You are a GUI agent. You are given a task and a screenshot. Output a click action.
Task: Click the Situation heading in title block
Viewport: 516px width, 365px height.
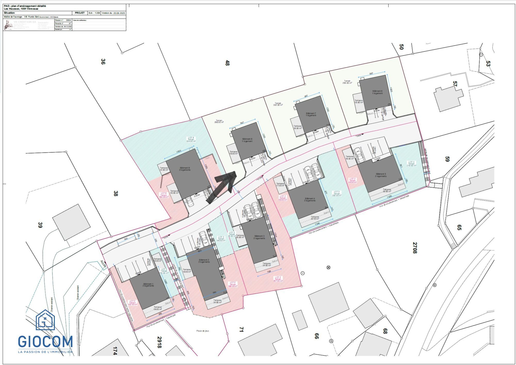tap(9, 13)
